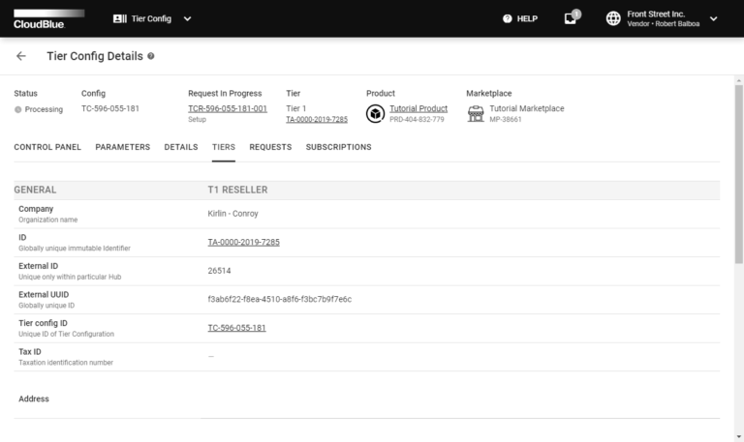
Task: Open the notifications icon with badge
Action: (x=572, y=18)
